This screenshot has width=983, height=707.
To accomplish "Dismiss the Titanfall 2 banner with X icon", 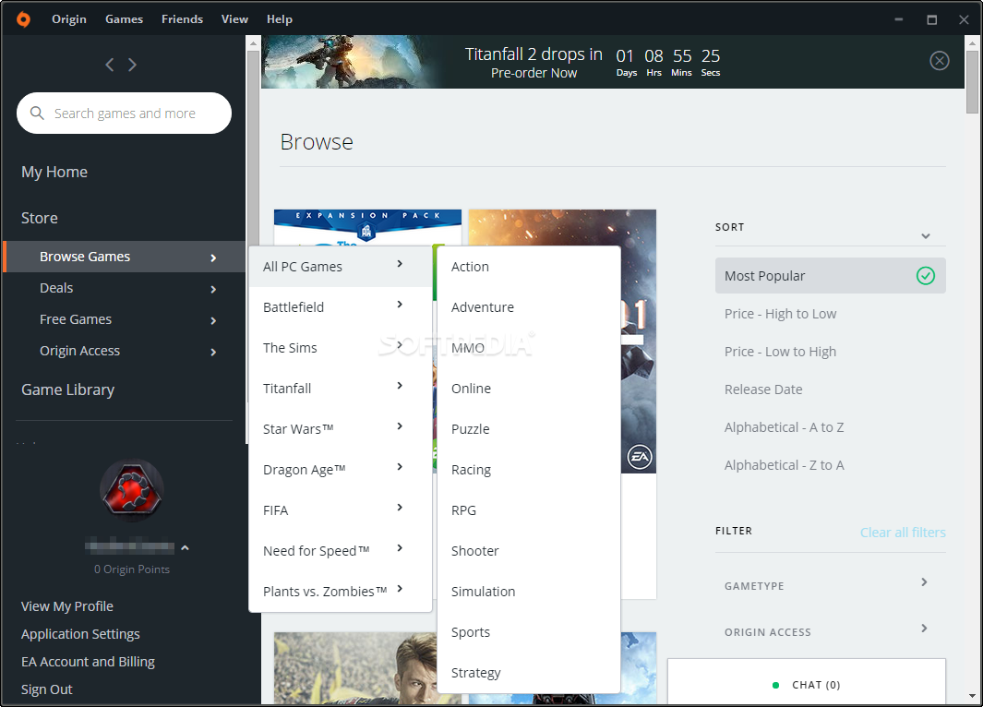I will [939, 61].
